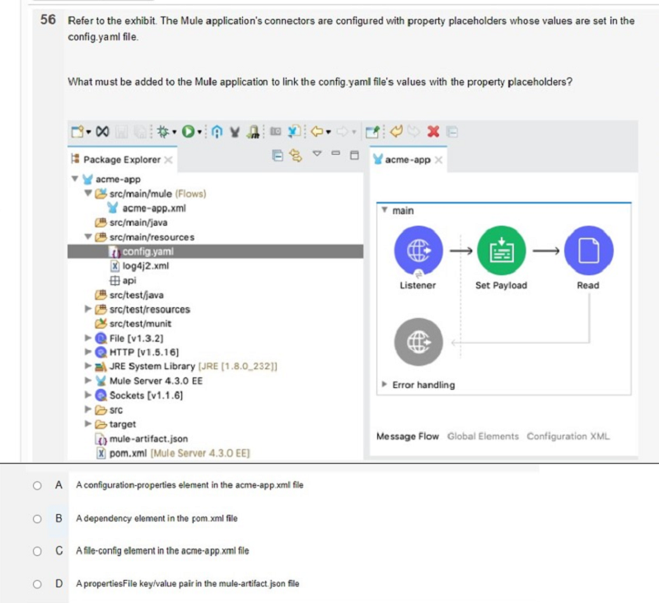The height and width of the screenshot is (603, 659).
Task: Run the application with the green play icon
Action: click(x=189, y=132)
